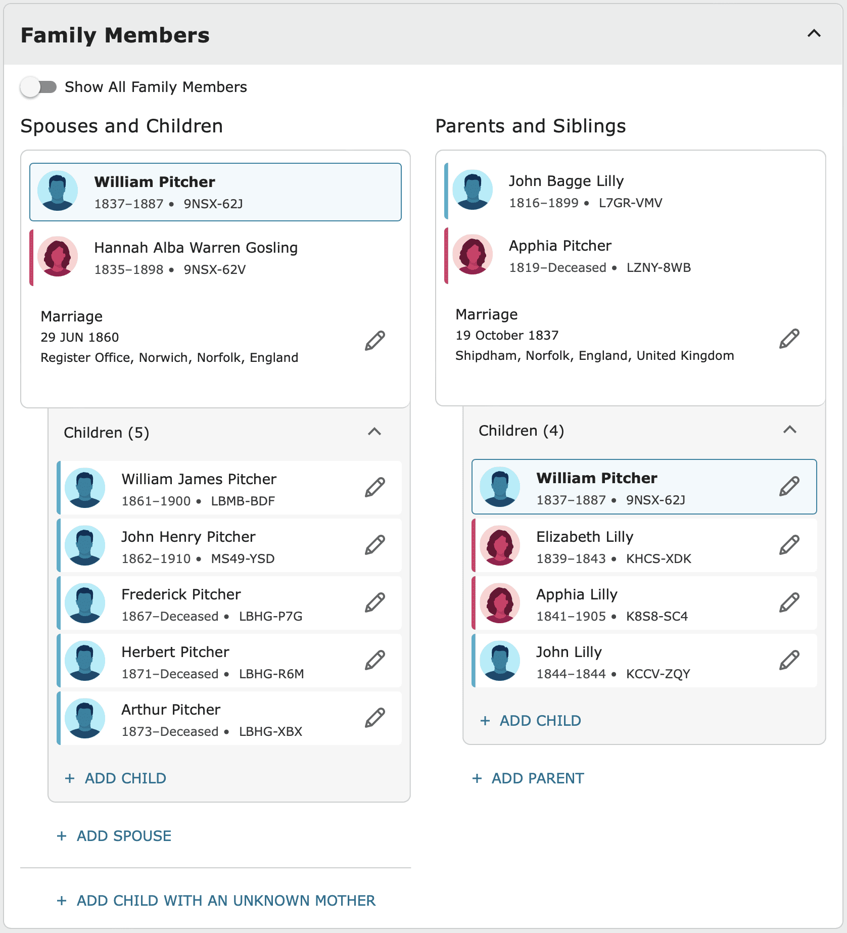Click Herbert Pitcher's portrait avatar

[85, 661]
